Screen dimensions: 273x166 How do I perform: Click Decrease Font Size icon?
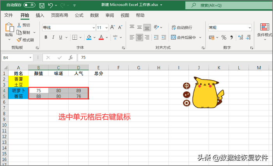click(x=120, y=27)
